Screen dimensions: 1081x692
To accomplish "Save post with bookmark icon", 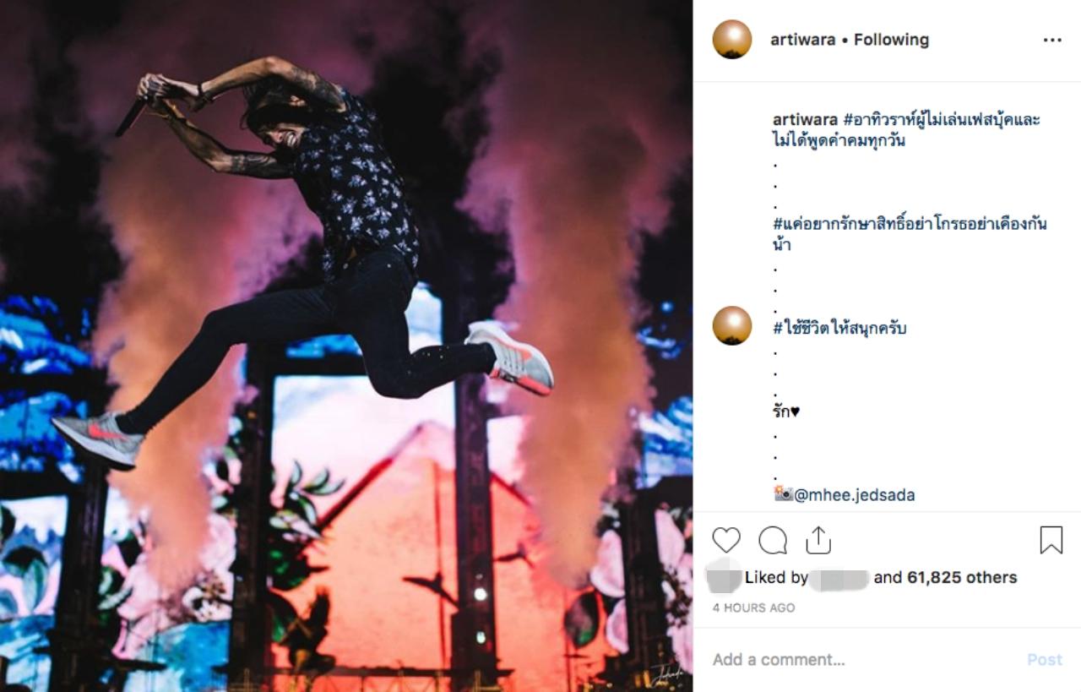I will pyautogui.click(x=1051, y=540).
